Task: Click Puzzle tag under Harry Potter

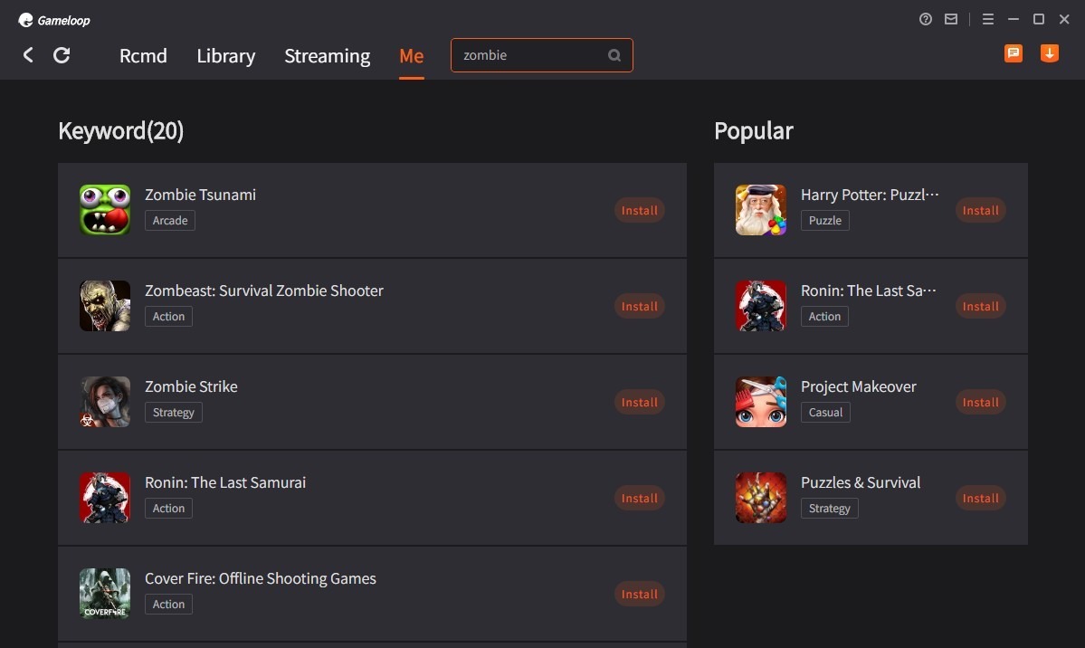Action: 824,220
